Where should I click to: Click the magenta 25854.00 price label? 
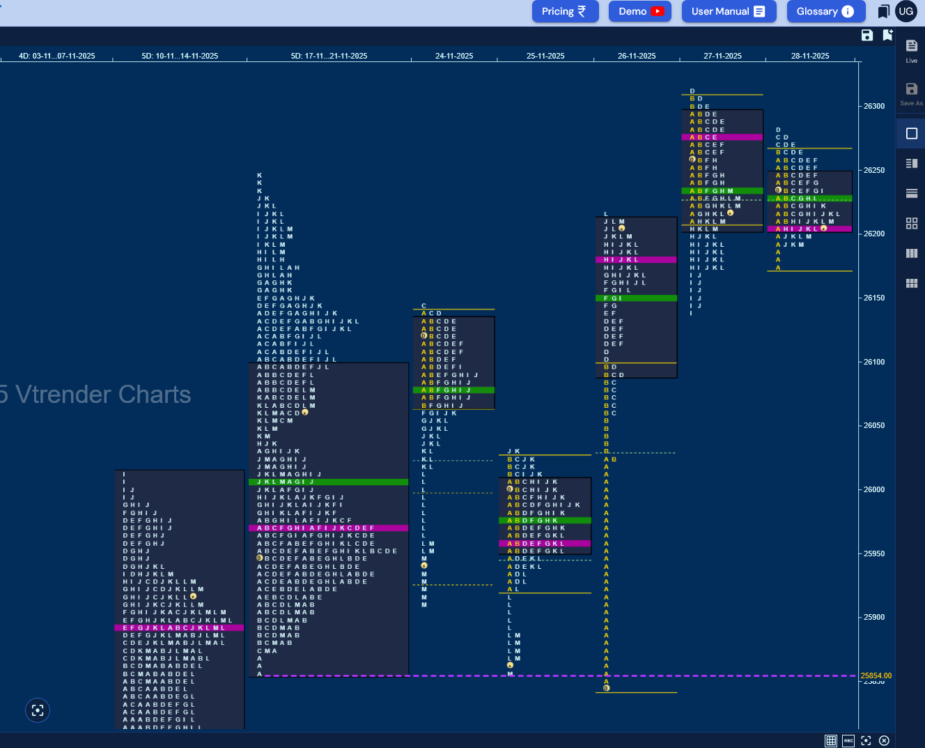(x=876, y=676)
